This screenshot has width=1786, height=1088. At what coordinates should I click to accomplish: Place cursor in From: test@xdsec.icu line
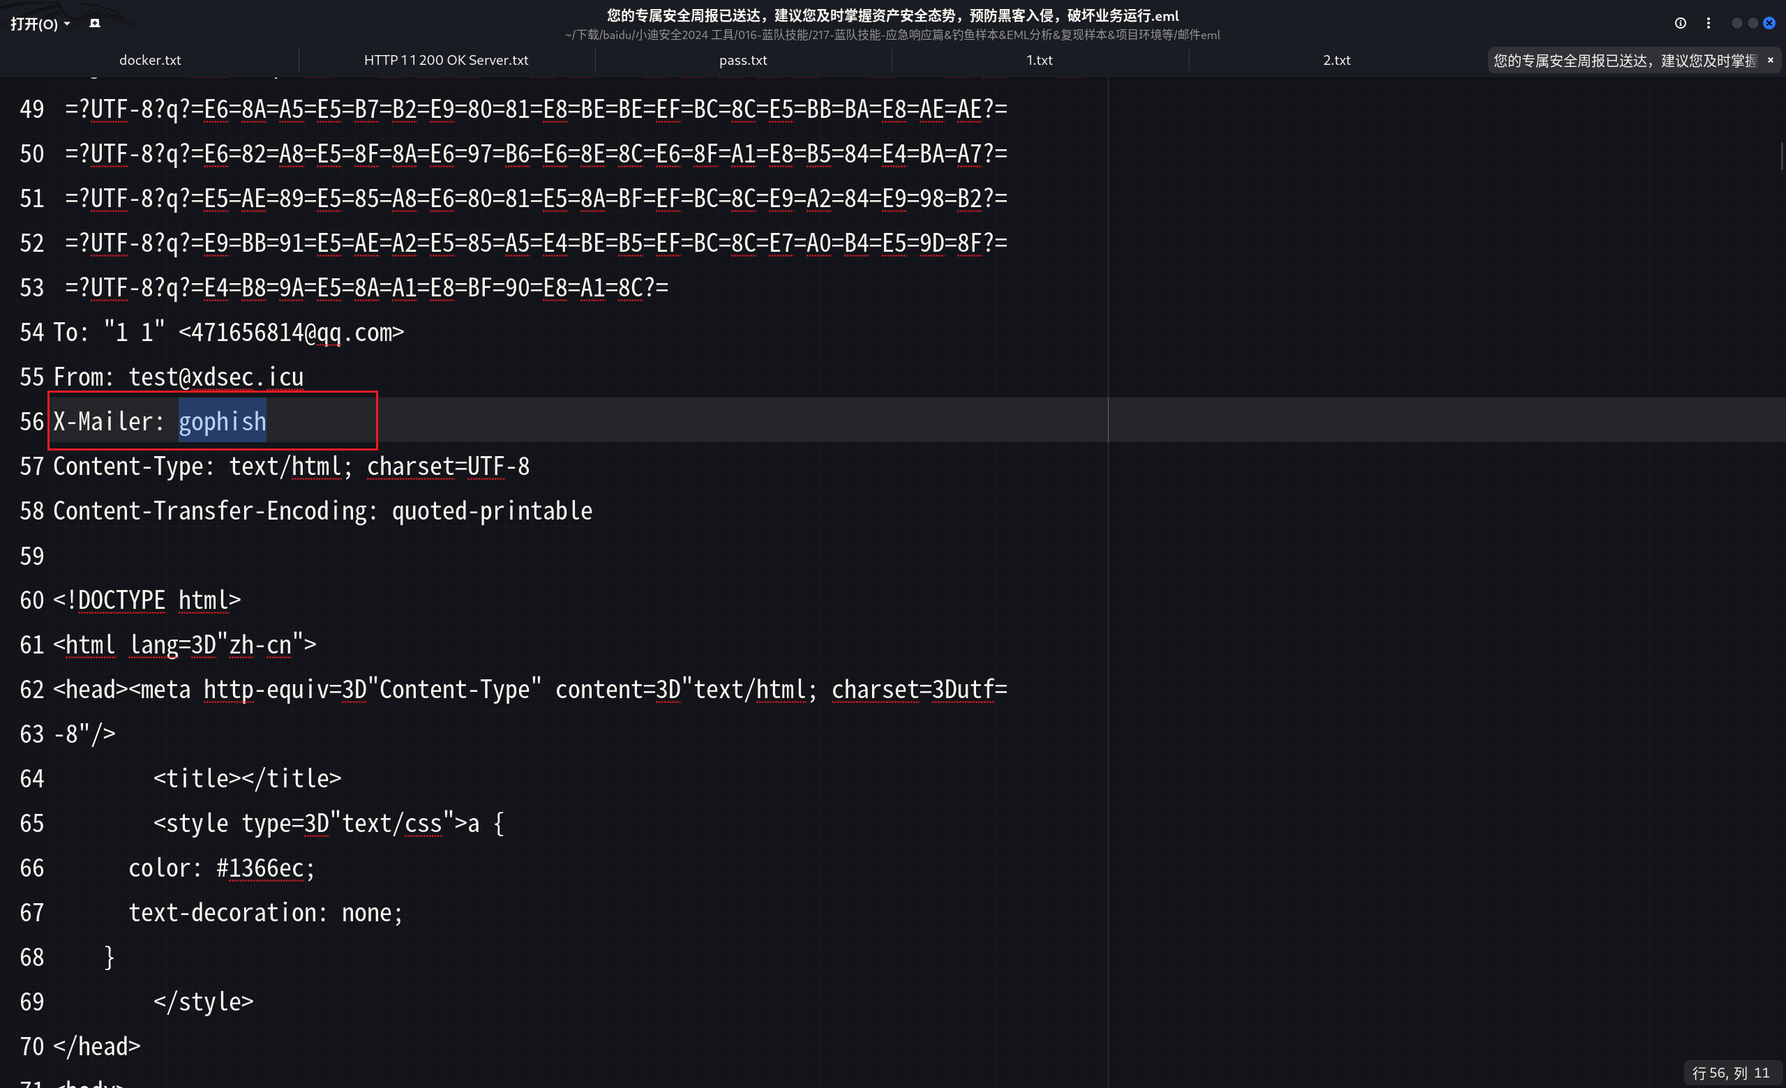[x=216, y=377]
